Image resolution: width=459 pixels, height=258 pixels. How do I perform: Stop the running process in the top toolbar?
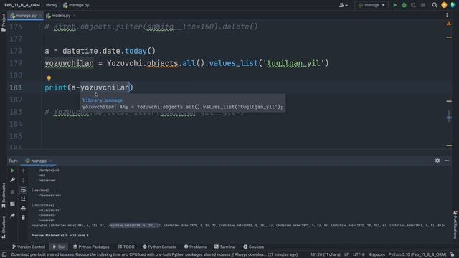tap(422, 5)
